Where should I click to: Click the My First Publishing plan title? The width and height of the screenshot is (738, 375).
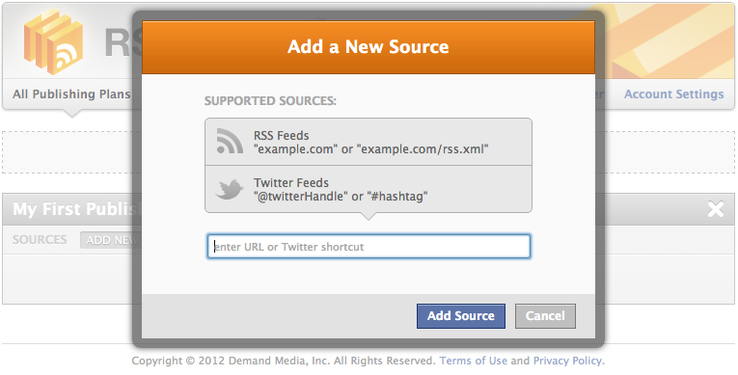click(x=75, y=209)
